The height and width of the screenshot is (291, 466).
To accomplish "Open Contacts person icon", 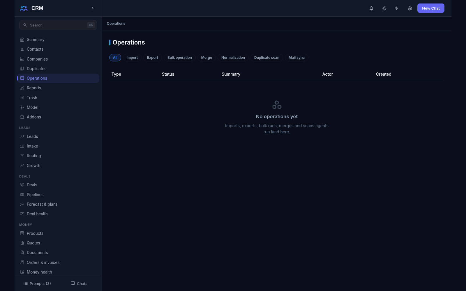I will [22, 49].
